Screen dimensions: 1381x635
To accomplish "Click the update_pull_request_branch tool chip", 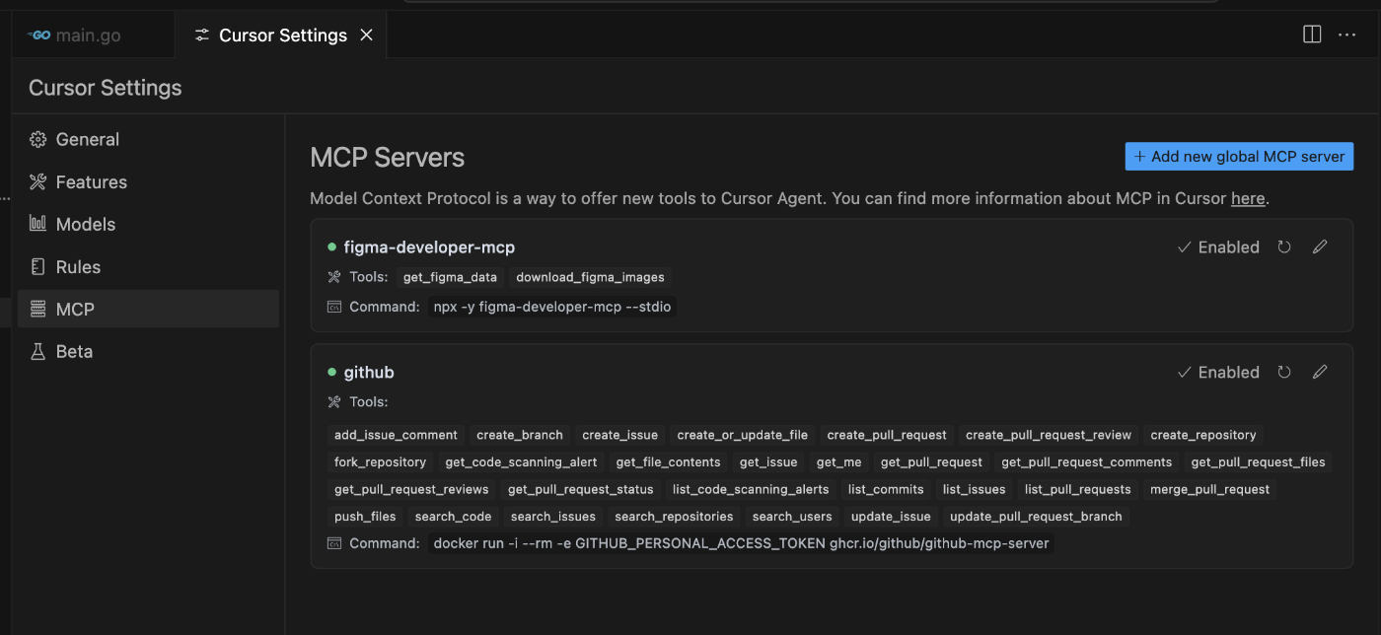I will [1036, 517].
